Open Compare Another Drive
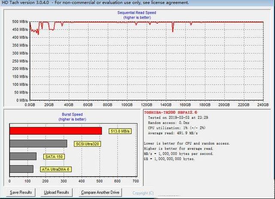275x199 pixels. pos(100,192)
